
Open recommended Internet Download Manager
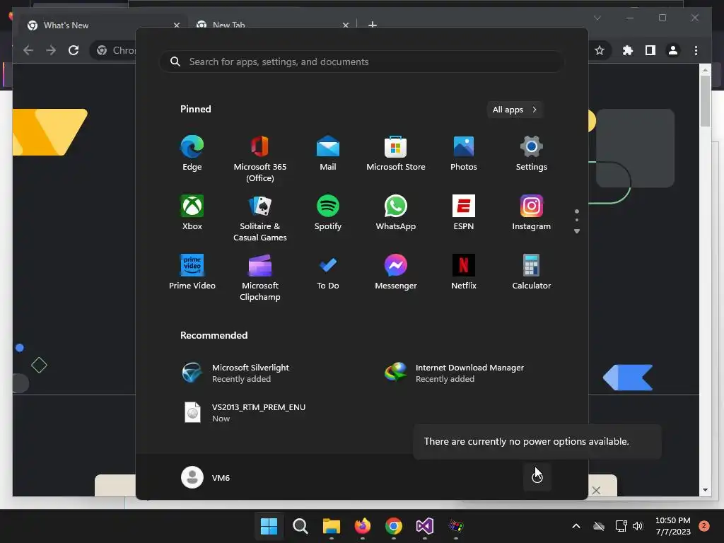coord(454,373)
